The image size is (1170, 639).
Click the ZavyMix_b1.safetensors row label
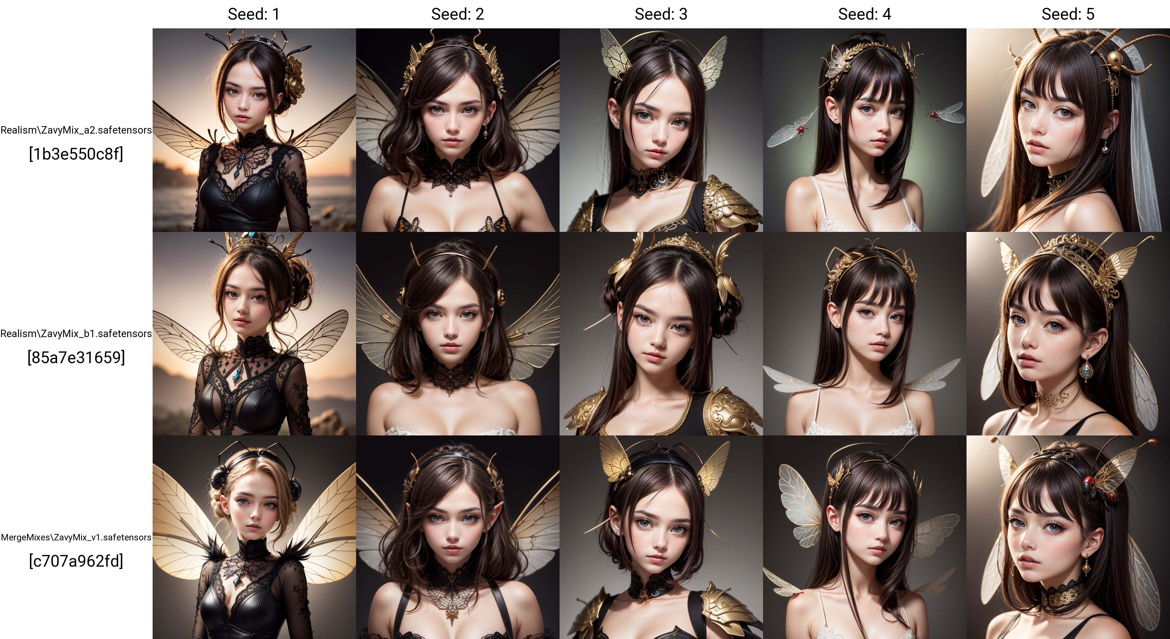tap(76, 334)
